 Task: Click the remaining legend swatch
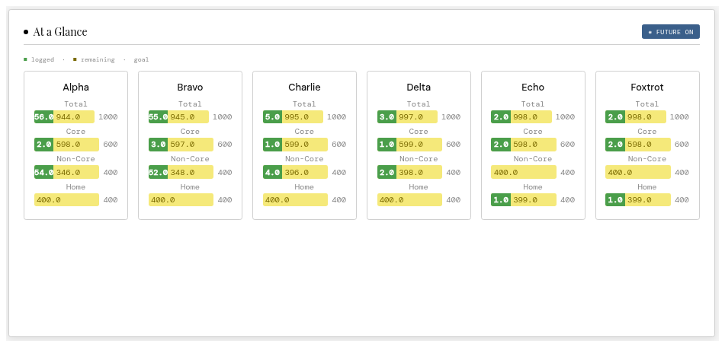click(x=75, y=59)
